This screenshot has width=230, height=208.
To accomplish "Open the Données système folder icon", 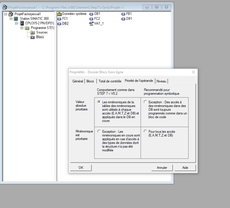I will click(59, 14).
